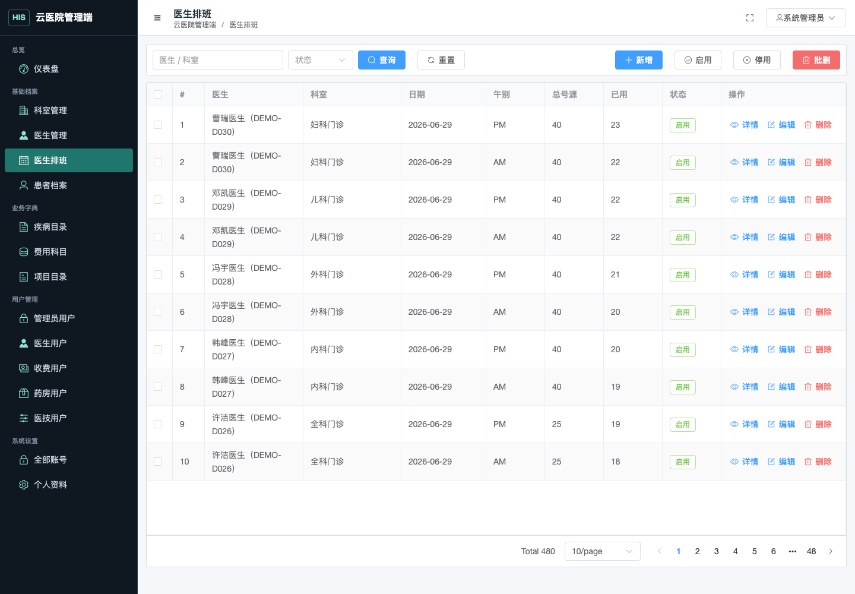Tick the select-all checkbox in table header
Viewport: 855px width, 594px height.
158,94
